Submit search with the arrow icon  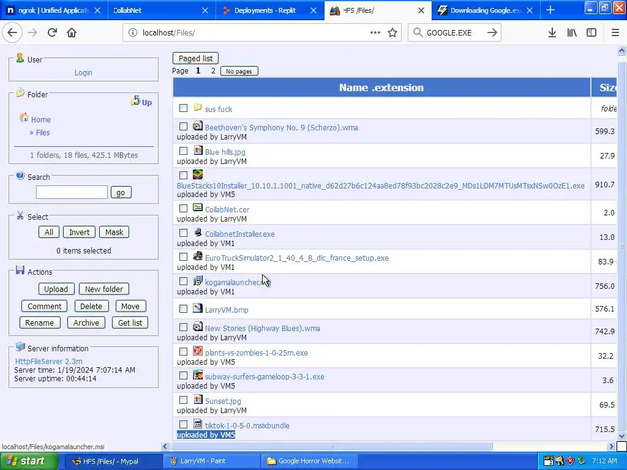click(492, 33)
